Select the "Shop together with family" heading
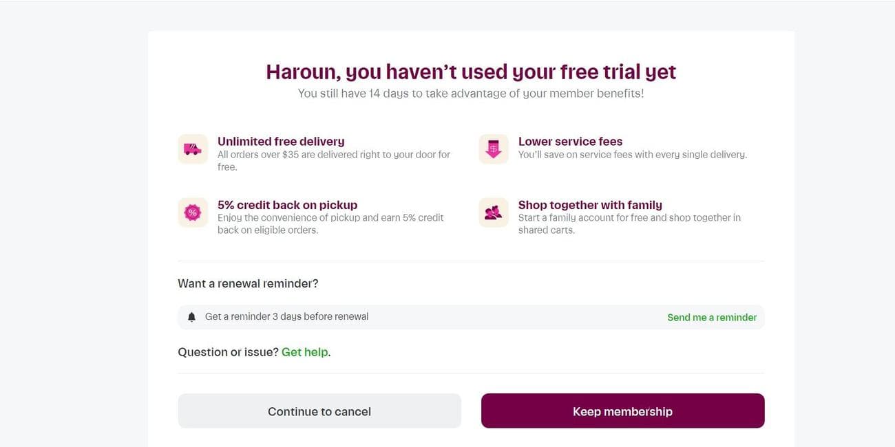Viewport: 895px width, 447px height. point(590,204)
